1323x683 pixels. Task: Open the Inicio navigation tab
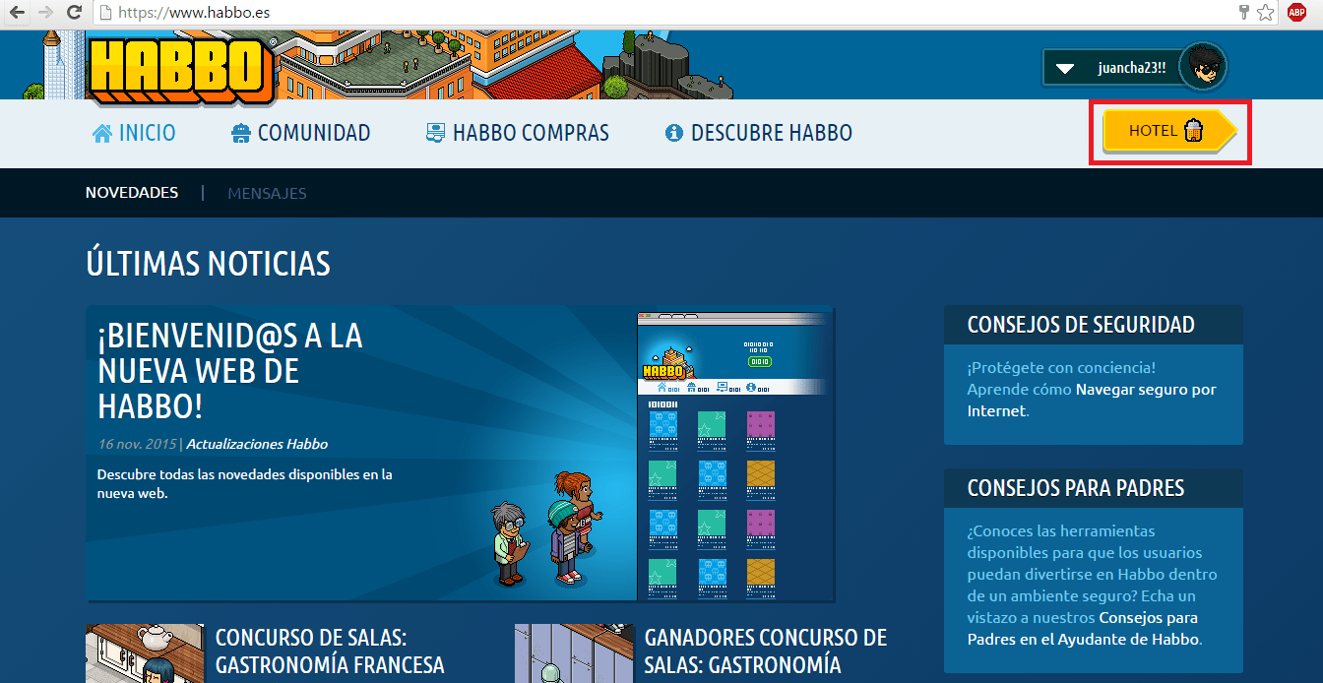pyautogui.click(x=134, y=133)
